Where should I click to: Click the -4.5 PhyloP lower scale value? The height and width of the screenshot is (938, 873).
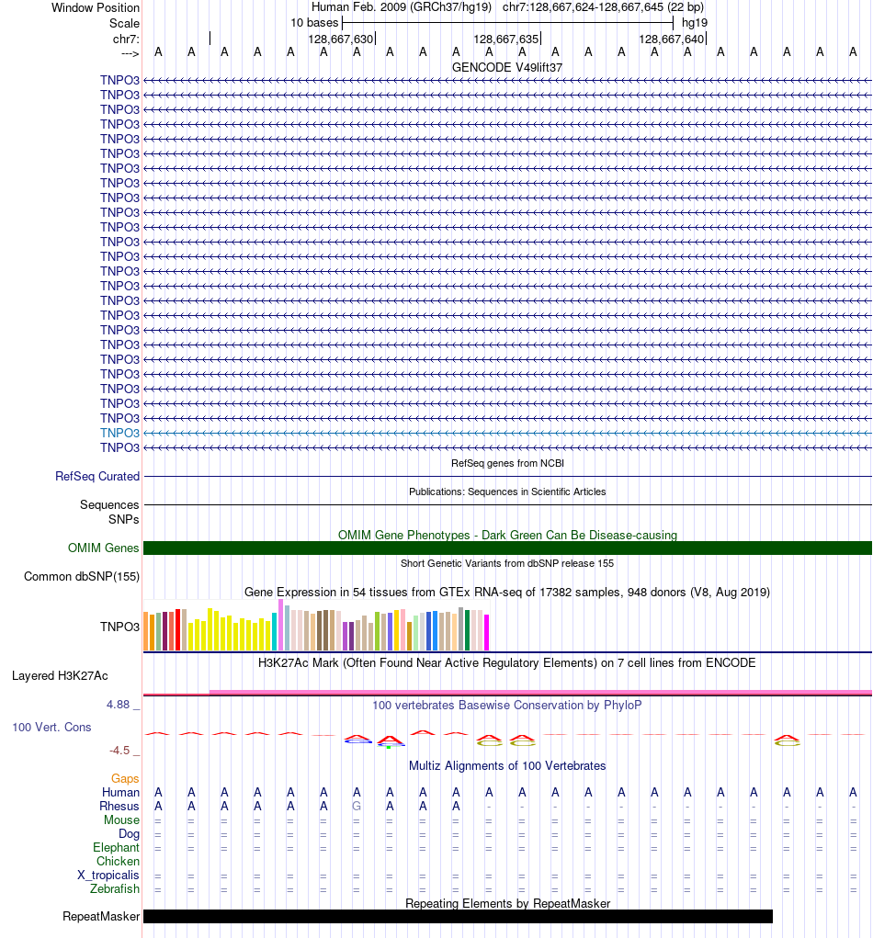[119, 751]
